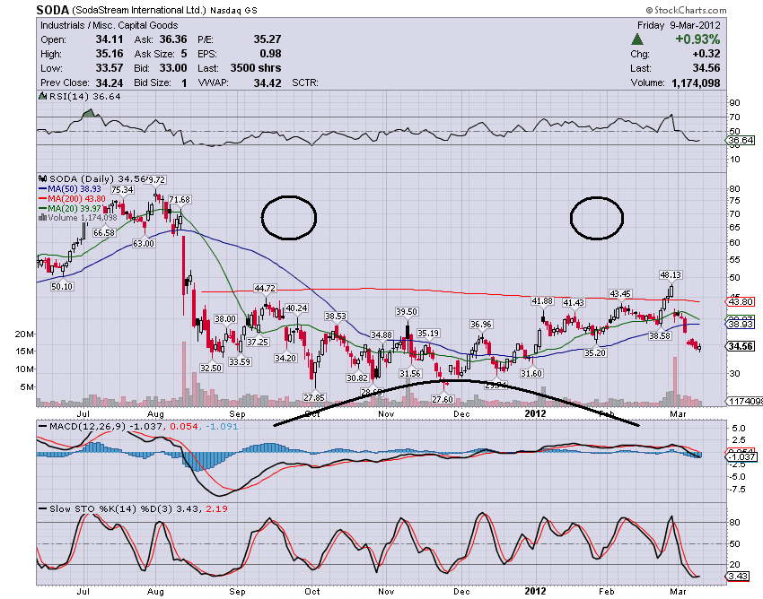Click the 38.53 price label
The image size is (763, 599).
[x=336, y=316]
